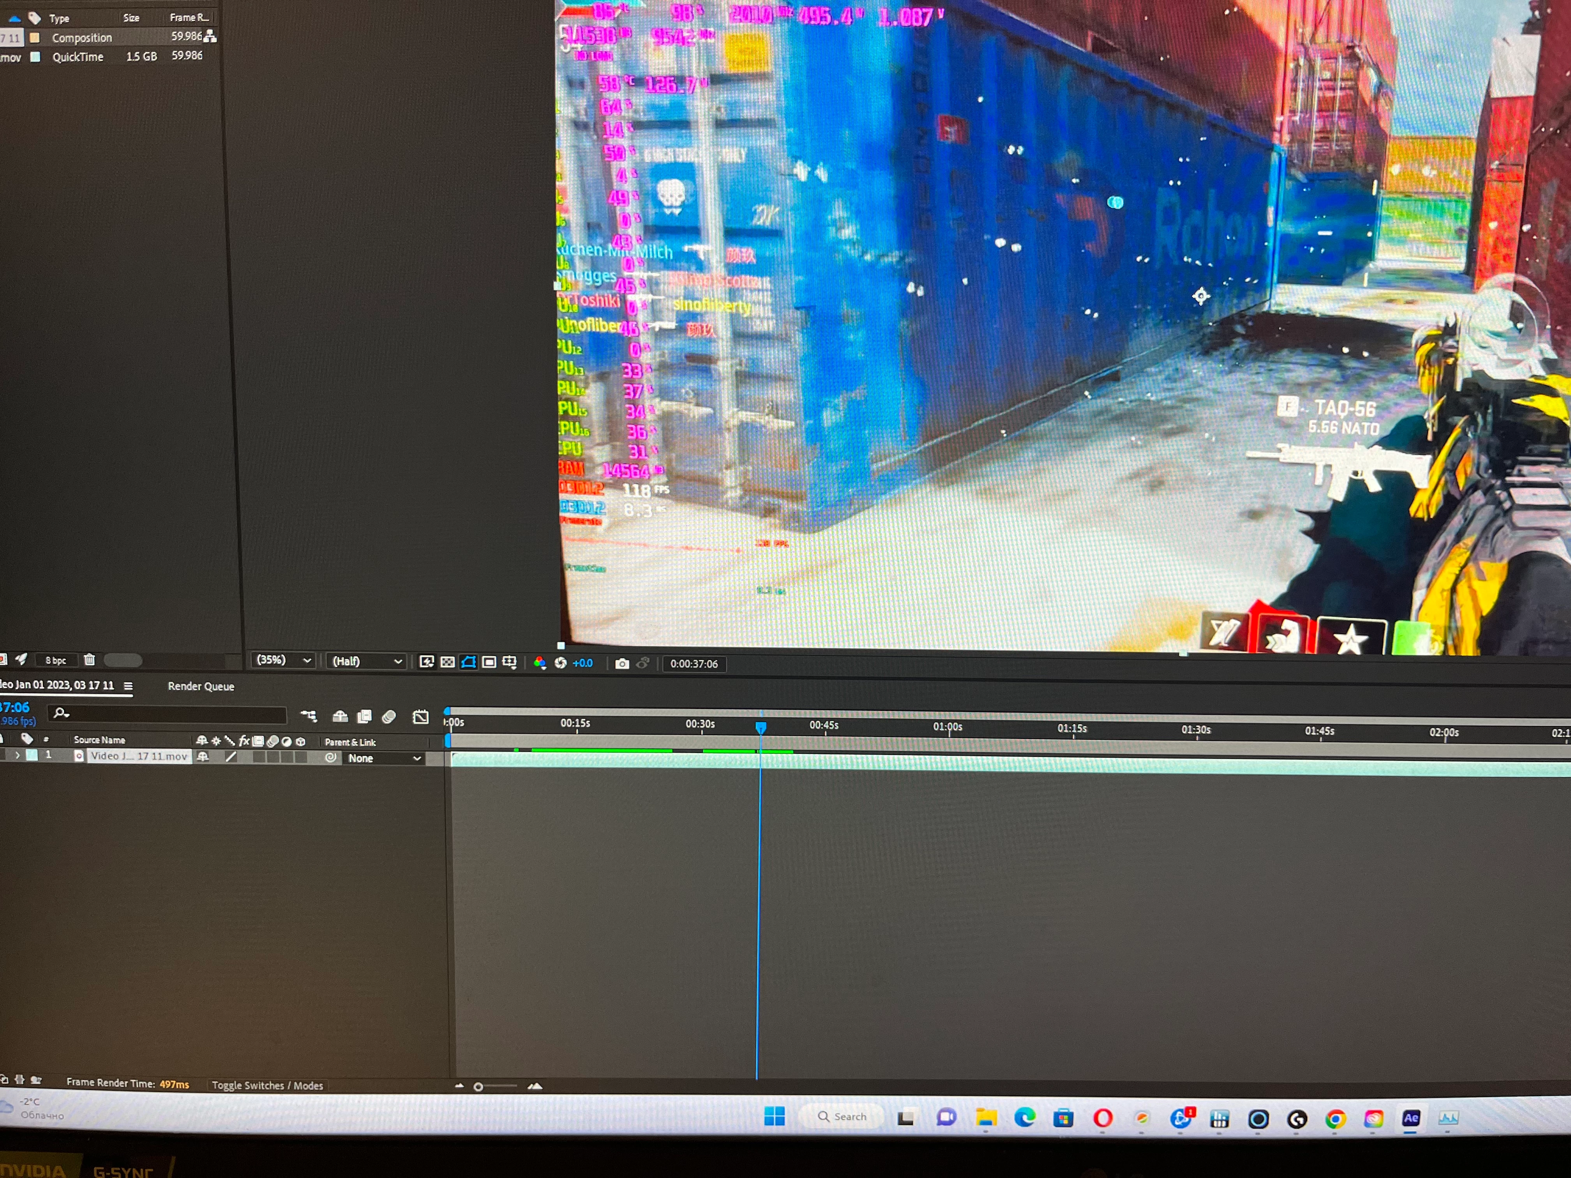Click Toggle Switches / Modes button
The width and height of the screenshot is (1571, 1178).
(x=267, y=1085)
